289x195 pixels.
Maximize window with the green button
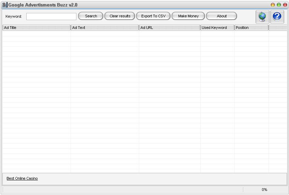point(279,5)
